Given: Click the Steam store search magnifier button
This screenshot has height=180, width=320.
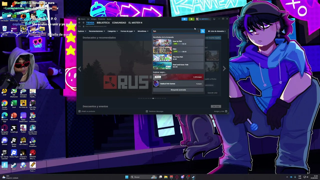Looking at the screenshot, I should (x=203, y=31).
